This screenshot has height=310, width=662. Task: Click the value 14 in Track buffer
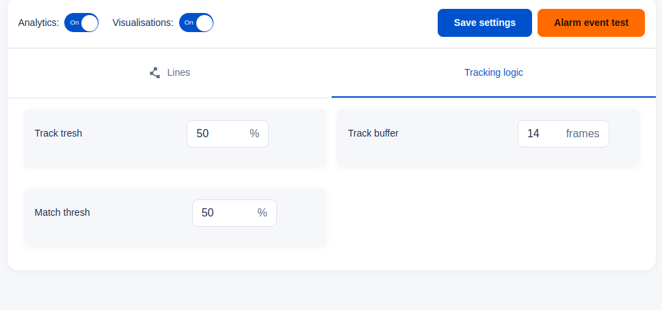tap(533, 134)
